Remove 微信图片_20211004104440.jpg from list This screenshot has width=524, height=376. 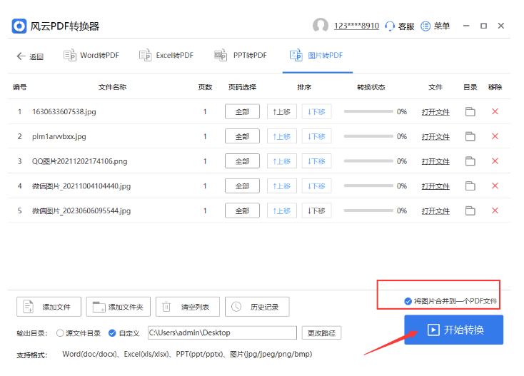click(x=495, y=186)
